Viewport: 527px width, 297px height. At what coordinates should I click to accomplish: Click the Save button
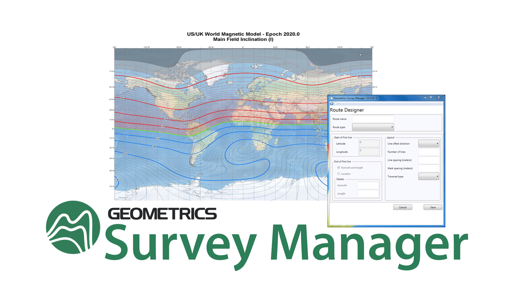(x=433, y=207)
